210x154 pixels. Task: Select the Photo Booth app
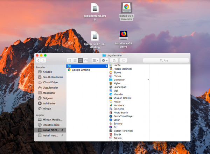pyautogui.click(x=129, y=113)
